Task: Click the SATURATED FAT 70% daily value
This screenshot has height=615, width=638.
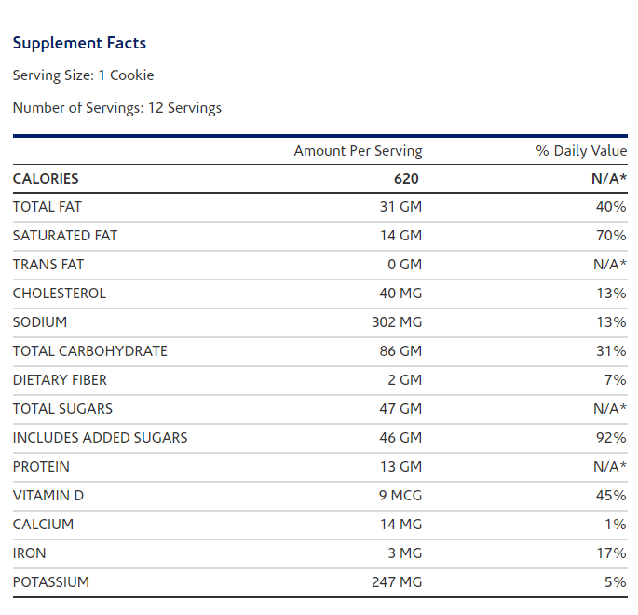Action: click(x=611, y=236)
